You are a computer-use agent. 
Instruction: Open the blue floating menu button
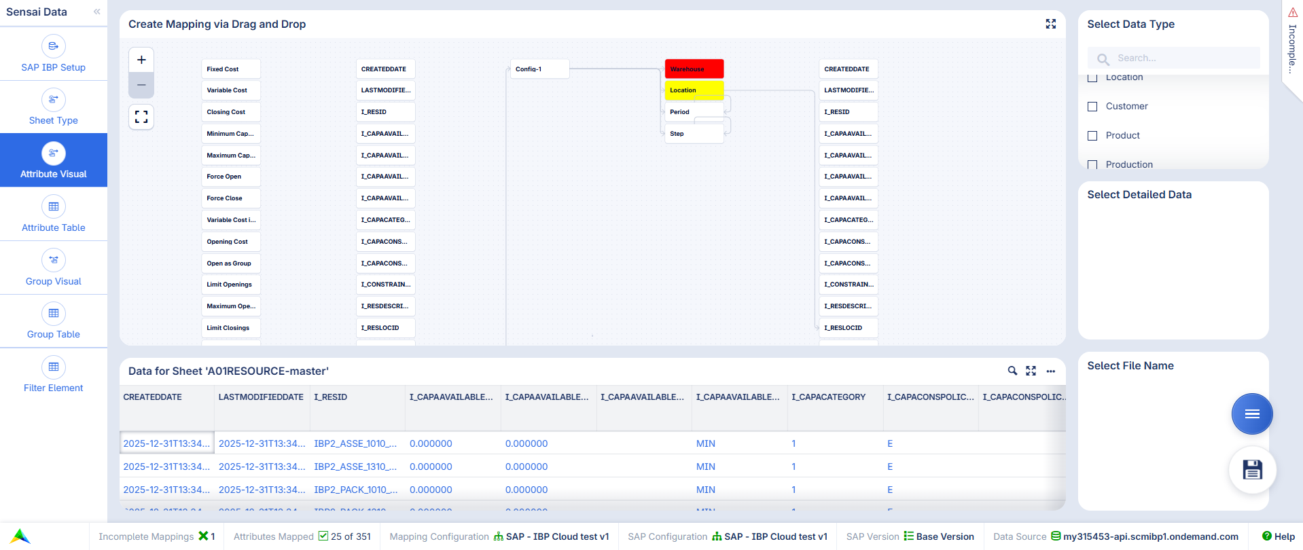pos(1251,414)
